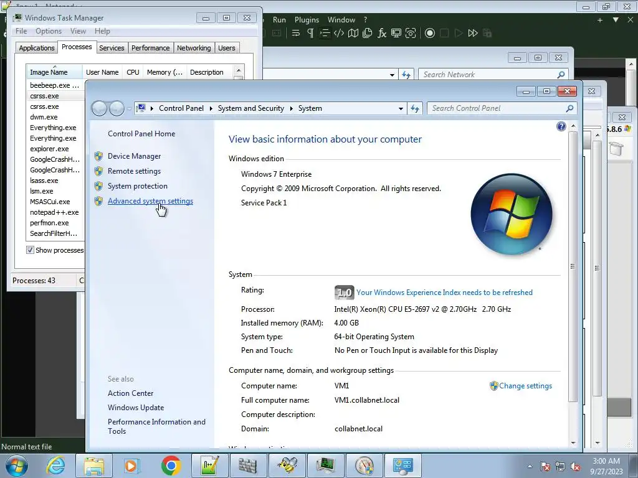Click the System protection shield icon
This screenshot has width=638, height=478.
coord(98,186)
